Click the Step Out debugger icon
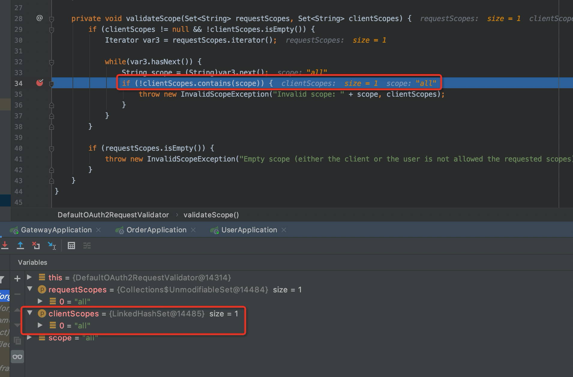 click(x=20, y=246)
